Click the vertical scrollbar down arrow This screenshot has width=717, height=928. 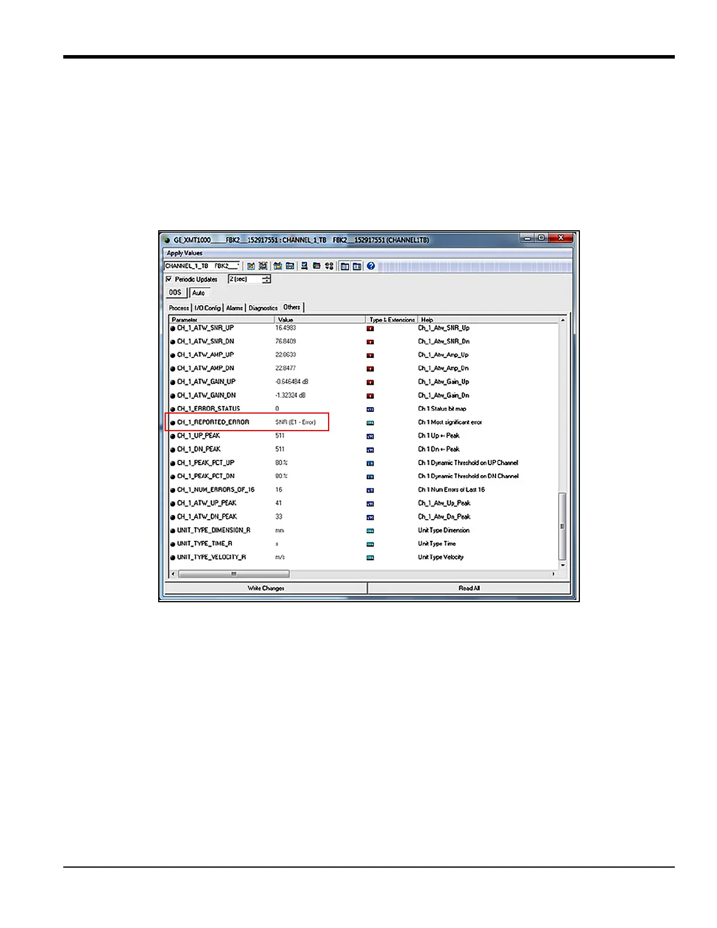click(x=563, y=565)
